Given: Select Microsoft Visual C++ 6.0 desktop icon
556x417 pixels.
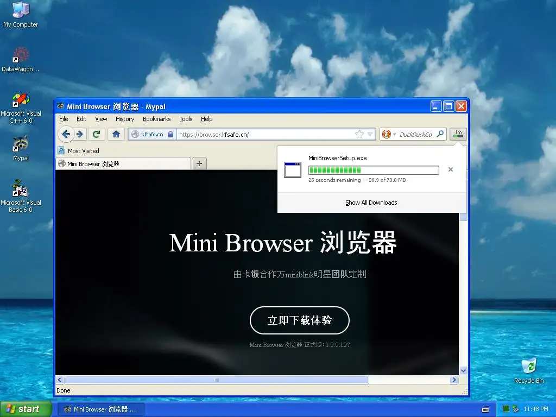Looking at the screenshot, I should pyautogui.click(x=21, y=109).
